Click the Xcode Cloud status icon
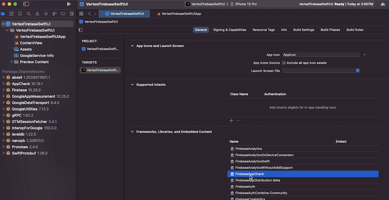Image resolution: width=389 pixels, height=200 pixels. (x=383, y=4)
